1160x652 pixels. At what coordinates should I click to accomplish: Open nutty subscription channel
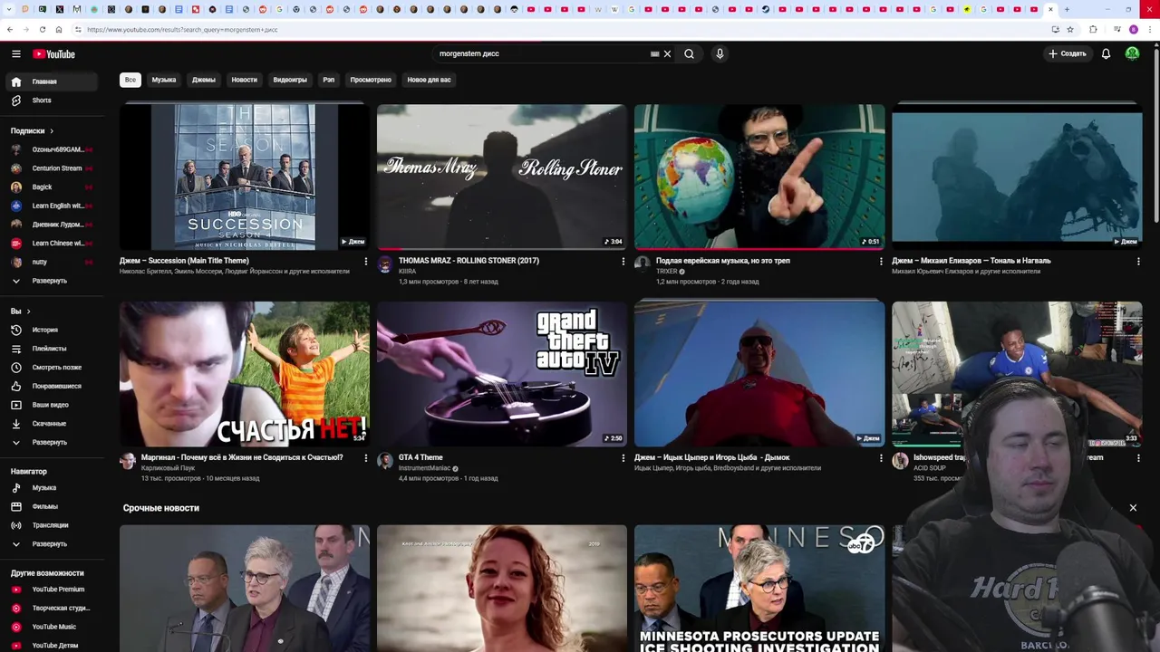coord(52,262)
